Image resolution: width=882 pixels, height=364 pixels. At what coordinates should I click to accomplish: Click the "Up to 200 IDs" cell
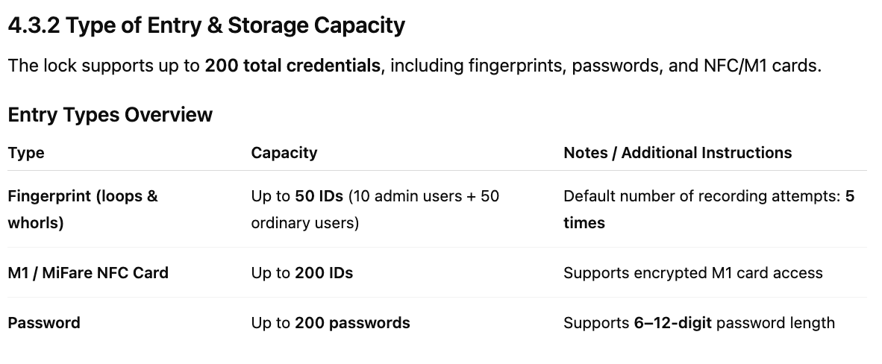click(301, 273)
